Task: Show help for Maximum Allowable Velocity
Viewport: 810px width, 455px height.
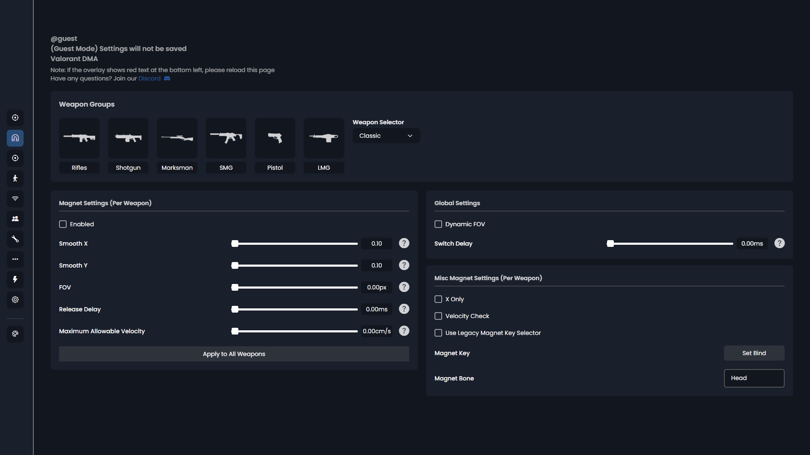Action: (x=404, y=331)
